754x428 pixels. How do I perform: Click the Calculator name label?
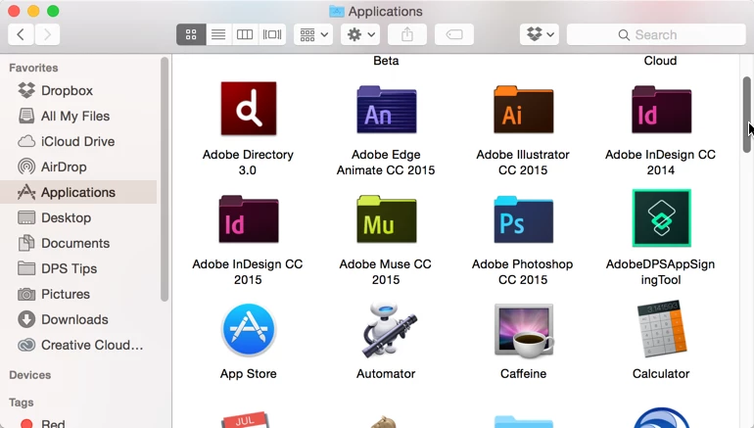(661, 374)
